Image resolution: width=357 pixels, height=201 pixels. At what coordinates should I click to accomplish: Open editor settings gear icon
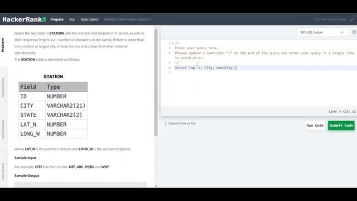point(354,32)
